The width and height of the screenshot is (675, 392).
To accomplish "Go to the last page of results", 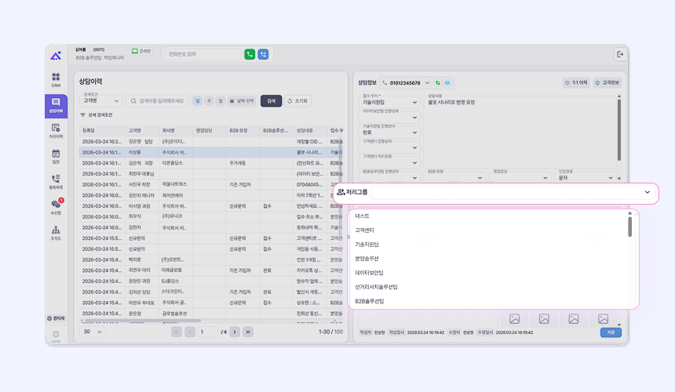I will tap(248, 332).
